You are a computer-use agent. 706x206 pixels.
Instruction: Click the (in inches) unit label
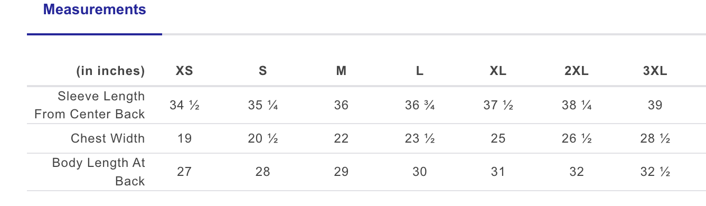tap(110, 71)
